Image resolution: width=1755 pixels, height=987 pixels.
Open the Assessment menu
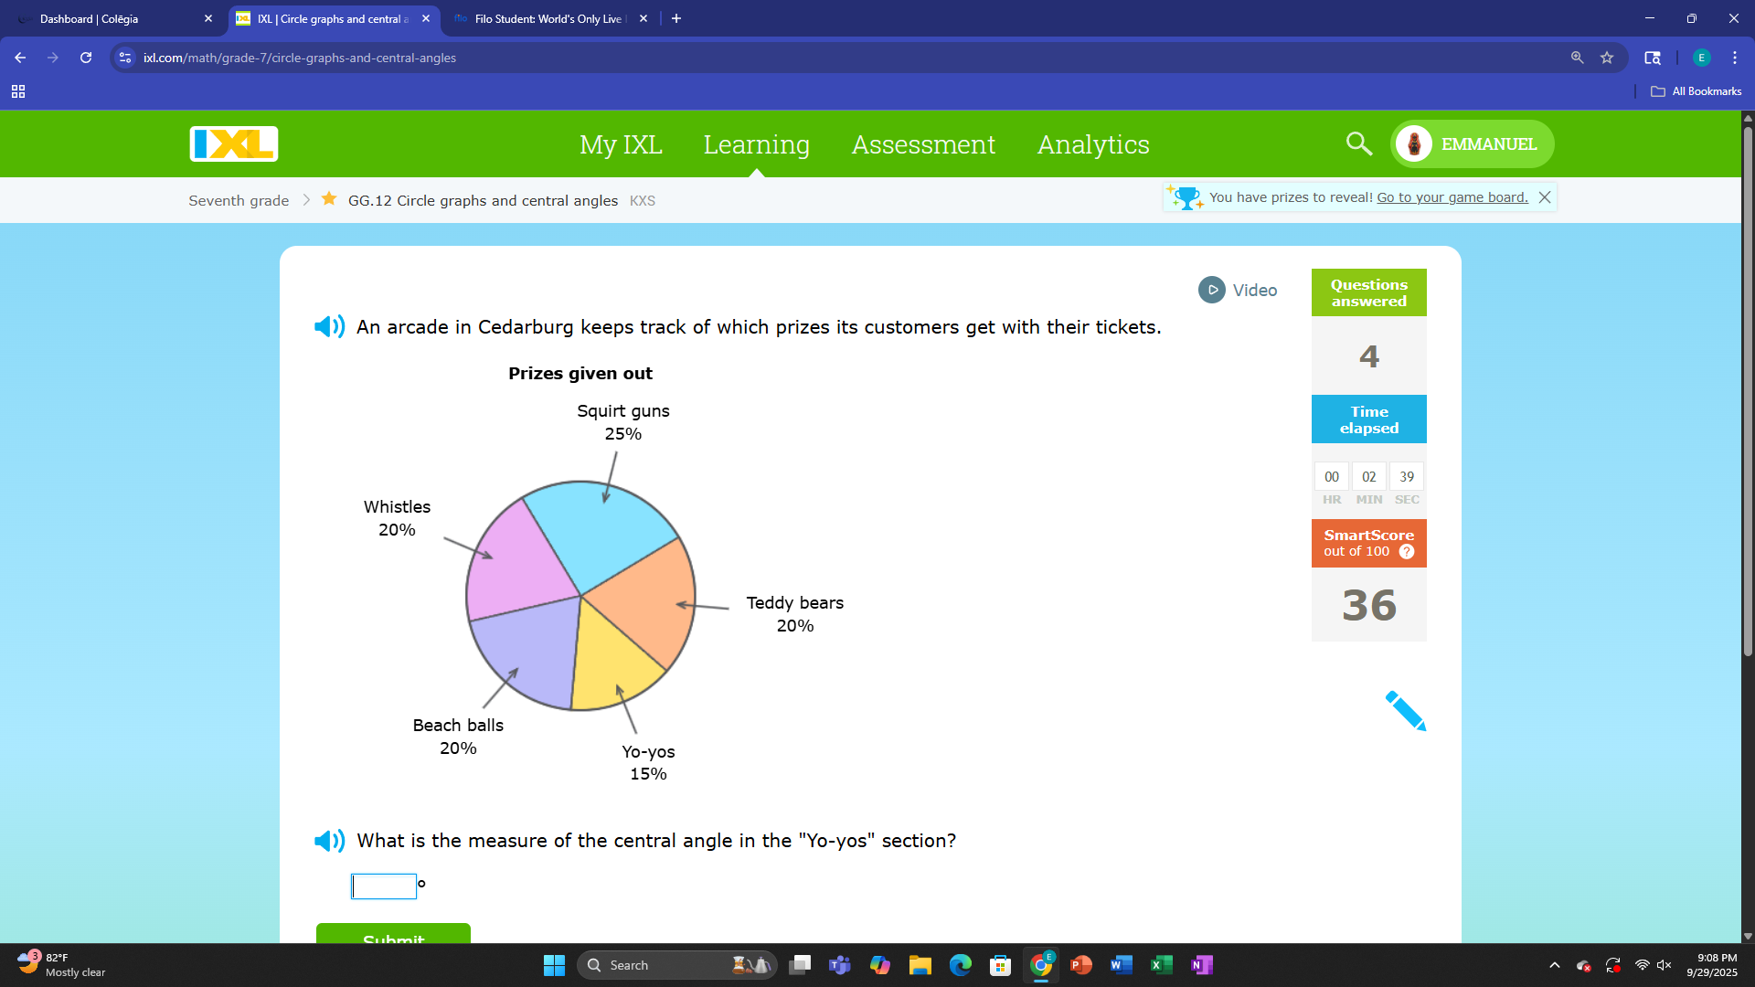click(923, 144)
